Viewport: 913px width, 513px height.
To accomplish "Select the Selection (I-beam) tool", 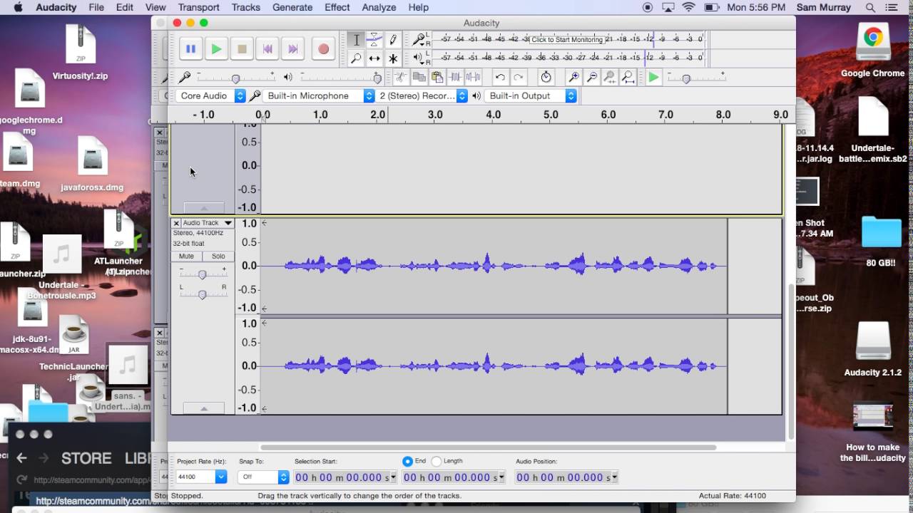I will pyautogui.click(x=356, y=41).
